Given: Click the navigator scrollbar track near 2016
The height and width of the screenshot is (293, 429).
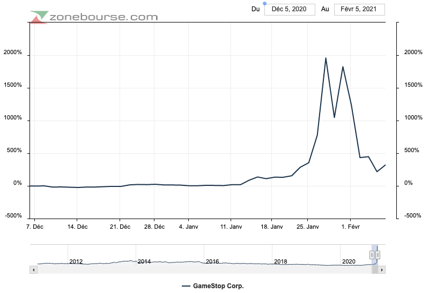Looking at the screenshot, I should 212,270.
